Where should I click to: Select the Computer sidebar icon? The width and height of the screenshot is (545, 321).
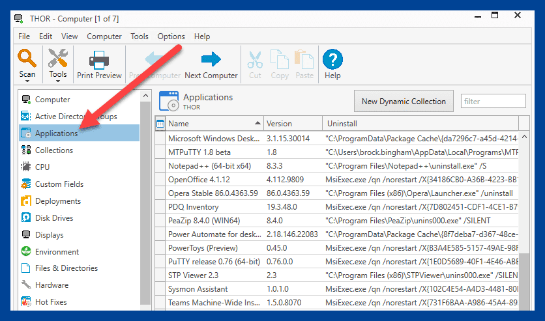tap(27, 99)
